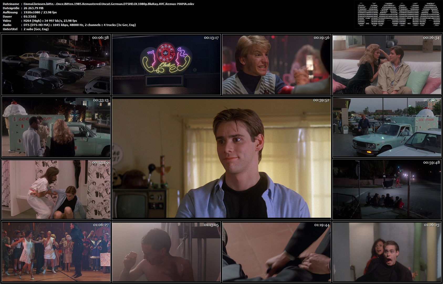Select the dark street thumbnail at 00:59:48
Viewport: 443px width, 284px height.
coord(387,189)
